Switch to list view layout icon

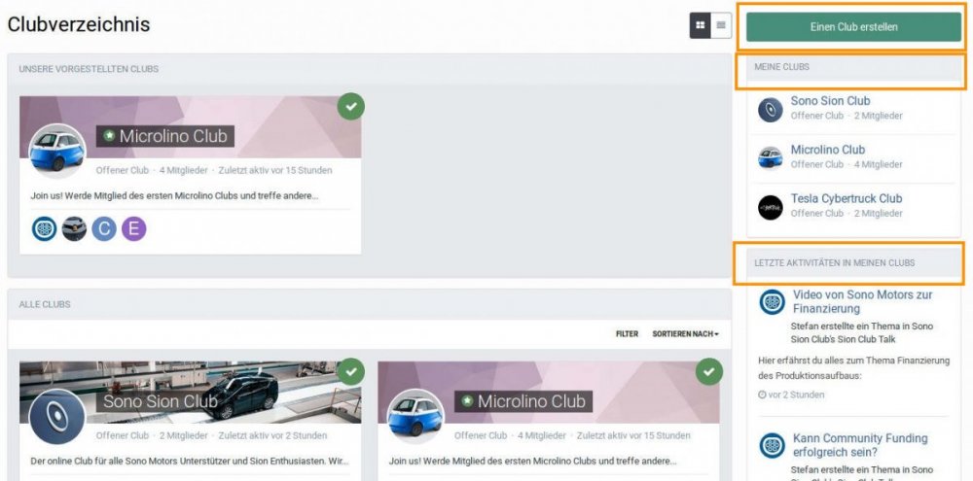click(721, 25)
